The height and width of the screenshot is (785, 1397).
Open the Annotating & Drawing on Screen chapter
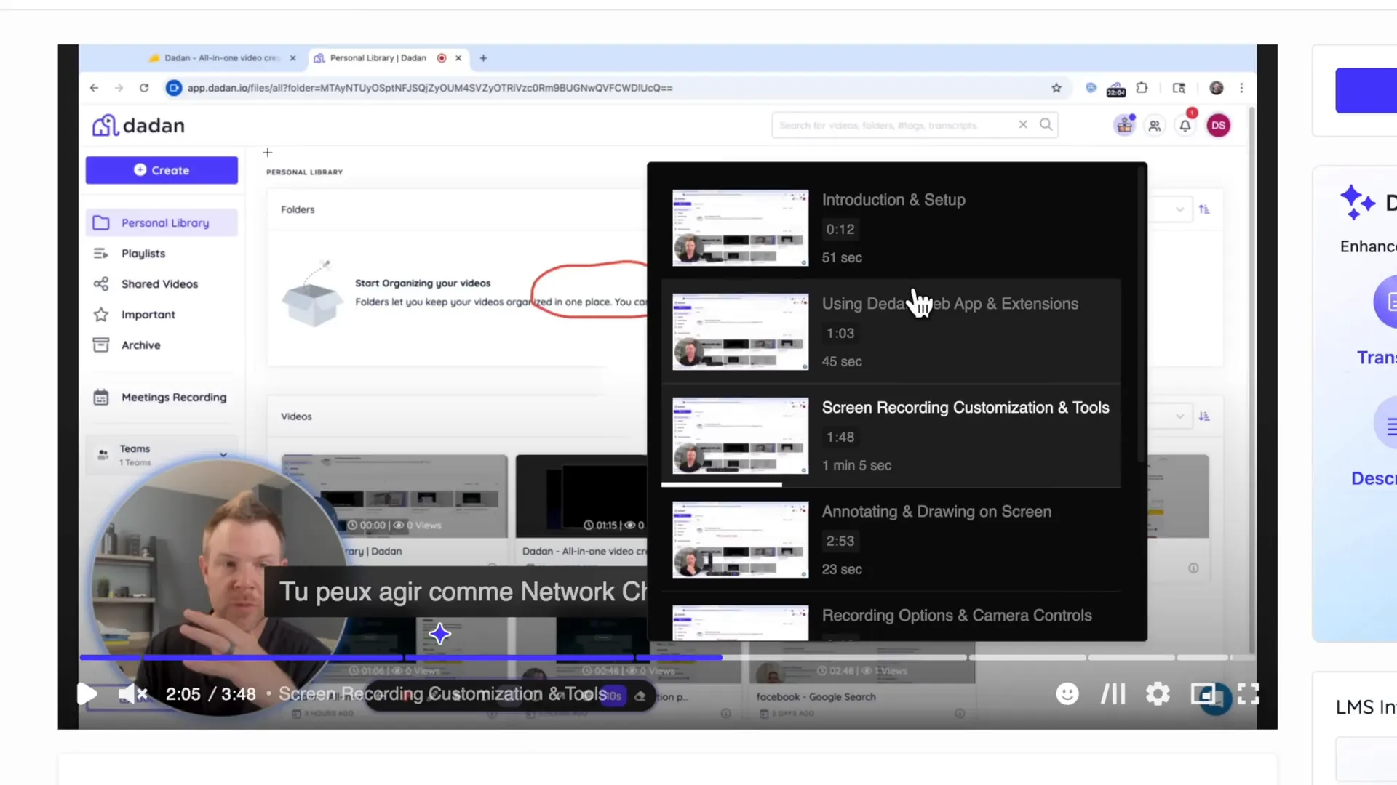[891, 539]
